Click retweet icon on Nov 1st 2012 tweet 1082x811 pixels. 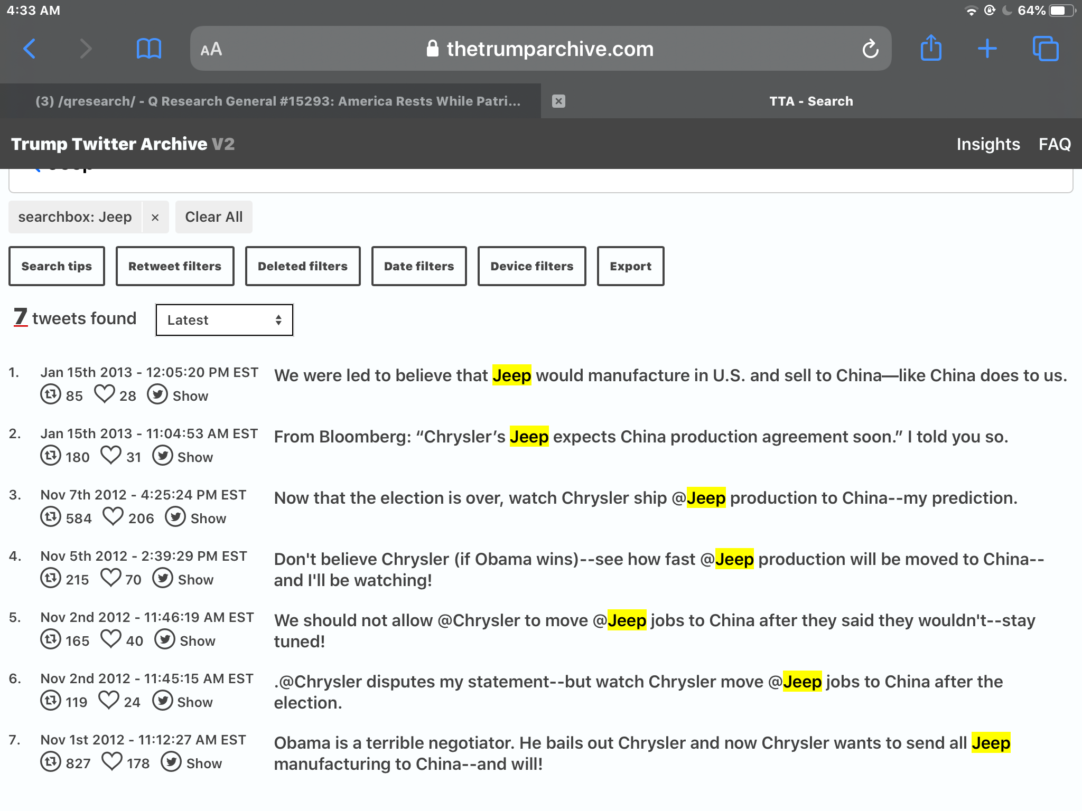[x=51, y=762]
